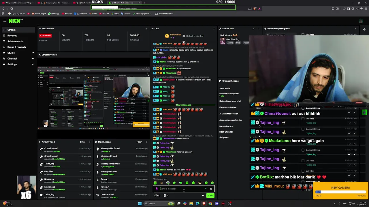Screen dimensions: 369x207
Task: Click the taskbar Search box
Action: pyautogui.click(x=159, y=204)
